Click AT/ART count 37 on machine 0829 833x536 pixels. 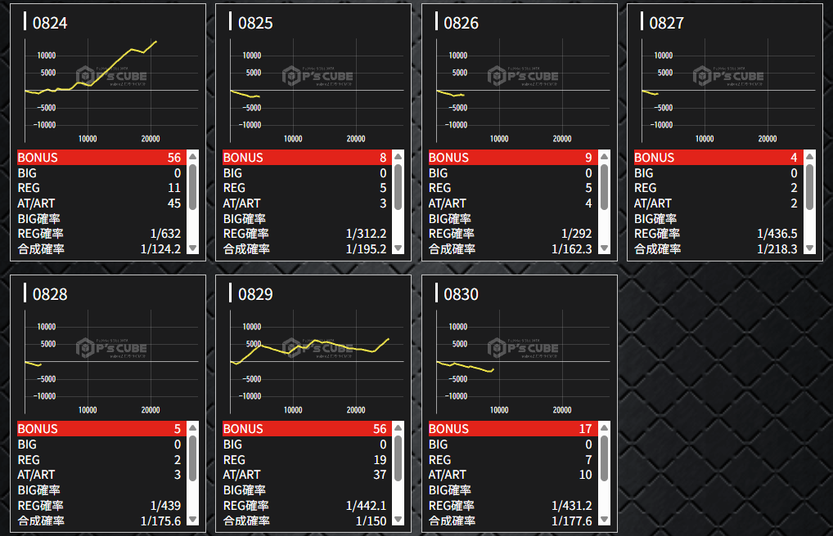point(380,475)
